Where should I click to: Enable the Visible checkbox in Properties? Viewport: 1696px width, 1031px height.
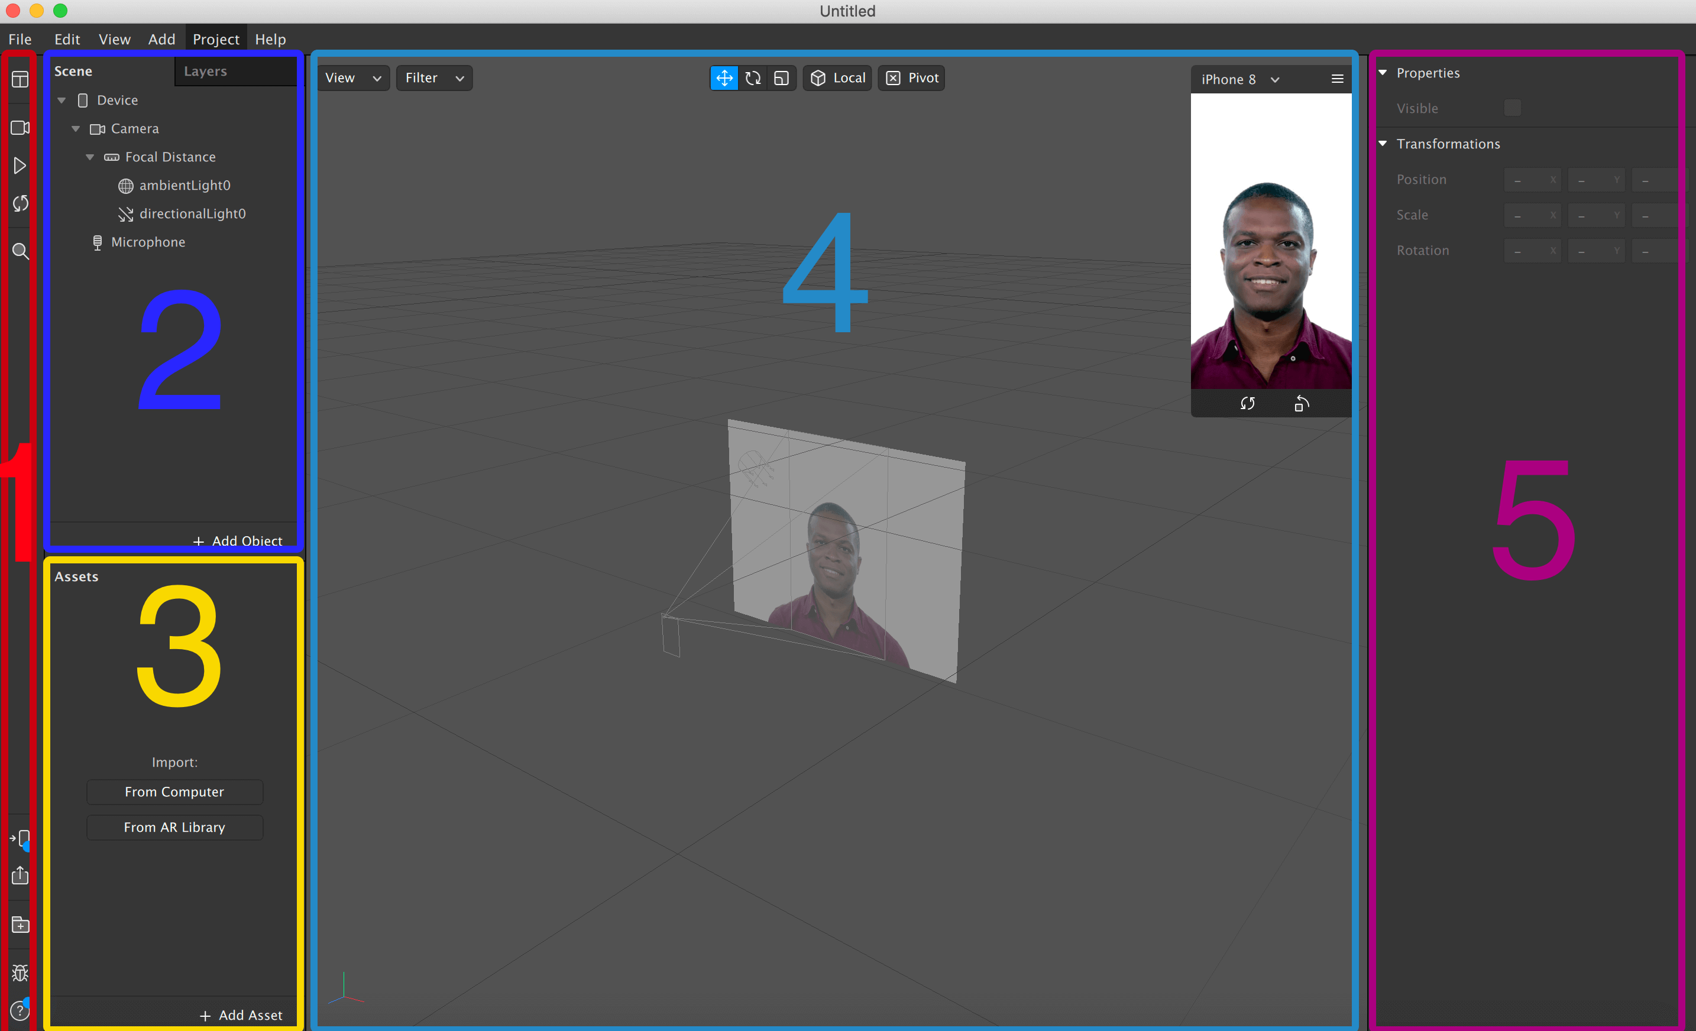point(1512,108)
